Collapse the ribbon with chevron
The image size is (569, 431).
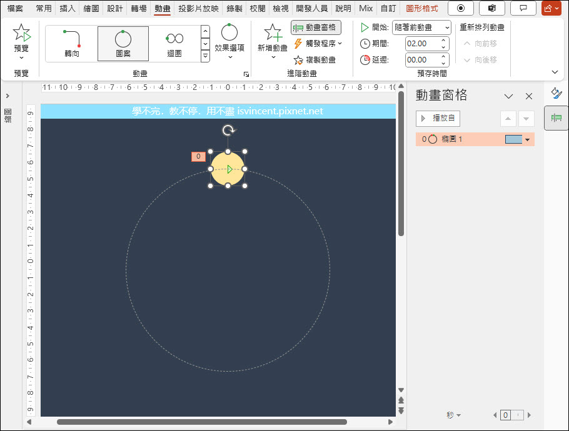point(555,72)
